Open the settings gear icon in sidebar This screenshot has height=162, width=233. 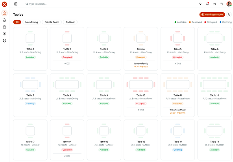coord(4,40)
